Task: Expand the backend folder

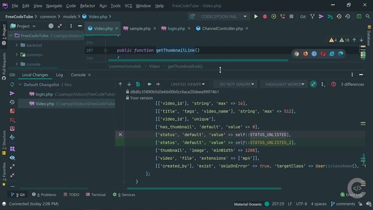Action: point(17,45)
